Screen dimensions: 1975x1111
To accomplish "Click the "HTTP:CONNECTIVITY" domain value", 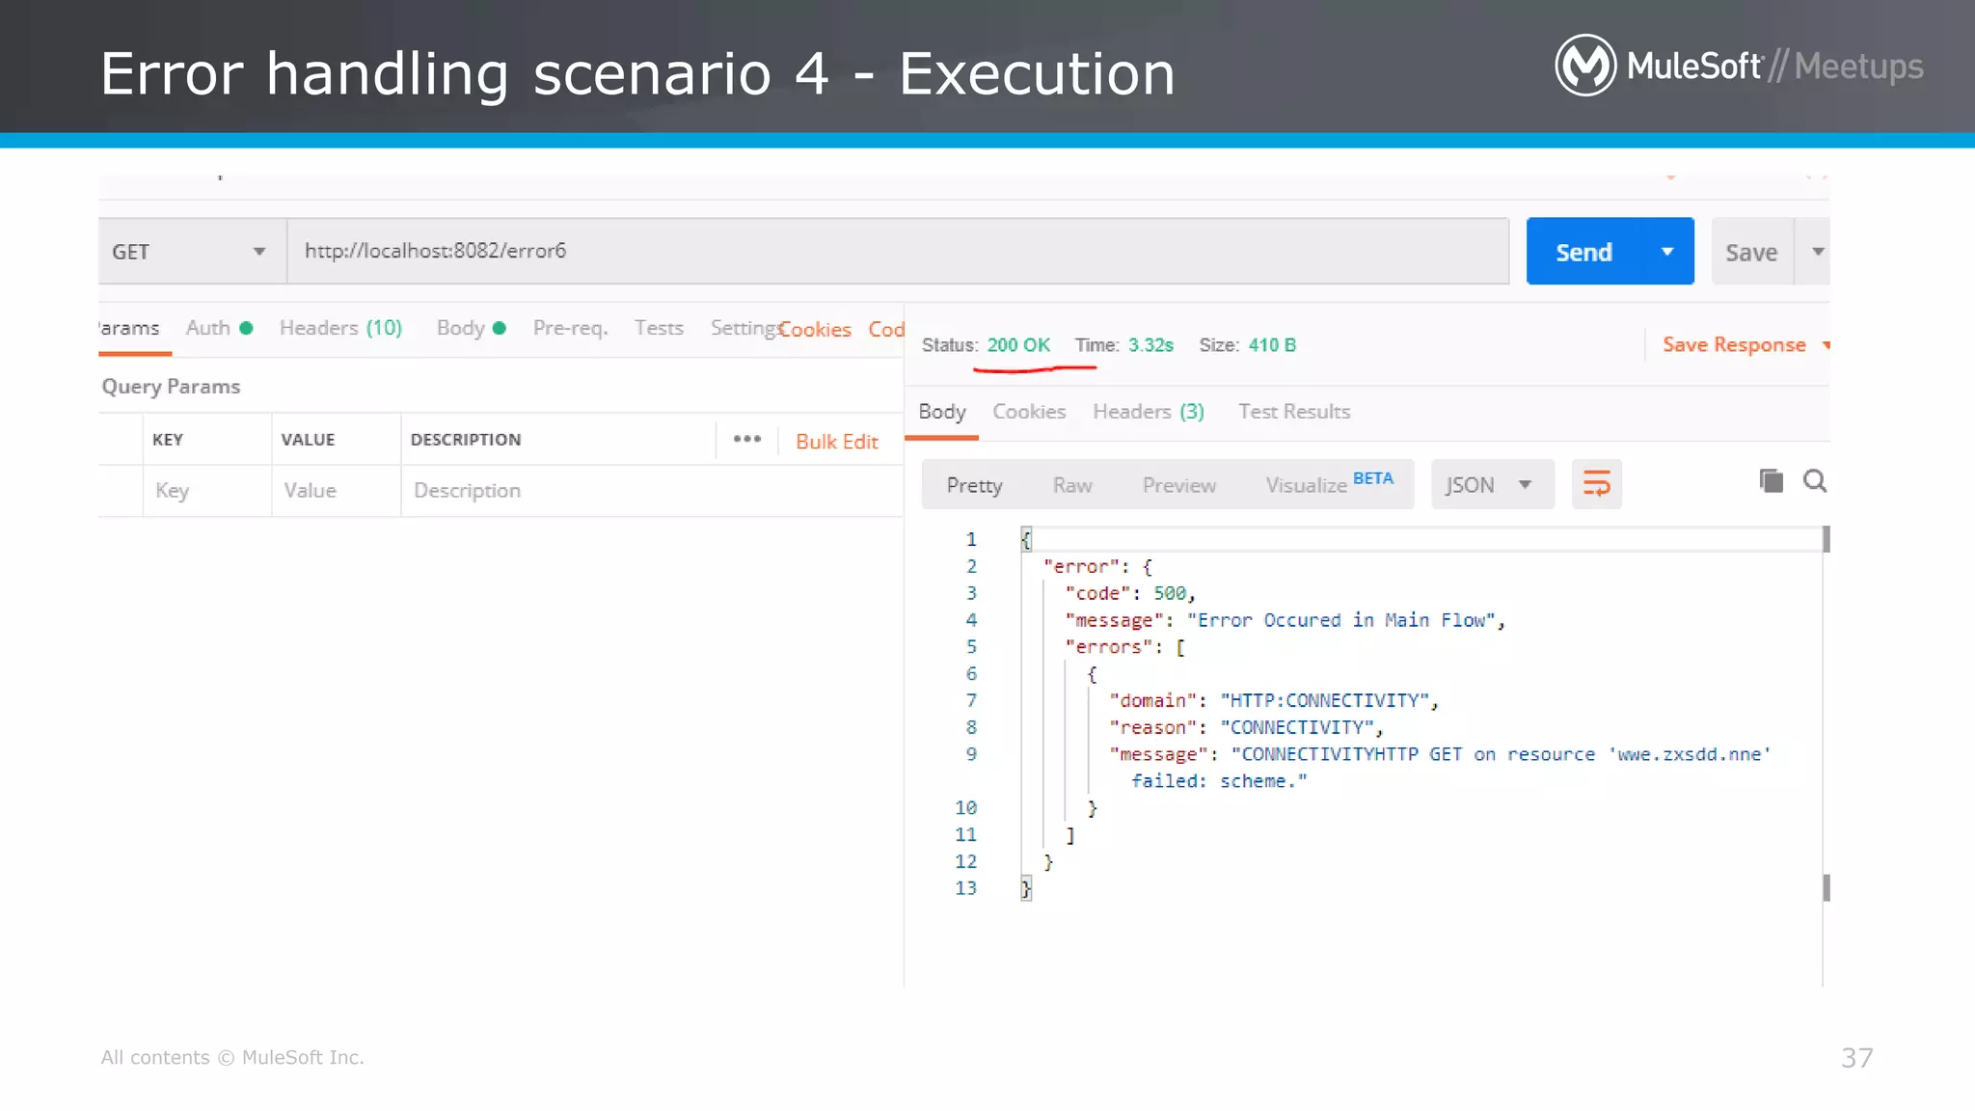I will tap(1325, 701).
